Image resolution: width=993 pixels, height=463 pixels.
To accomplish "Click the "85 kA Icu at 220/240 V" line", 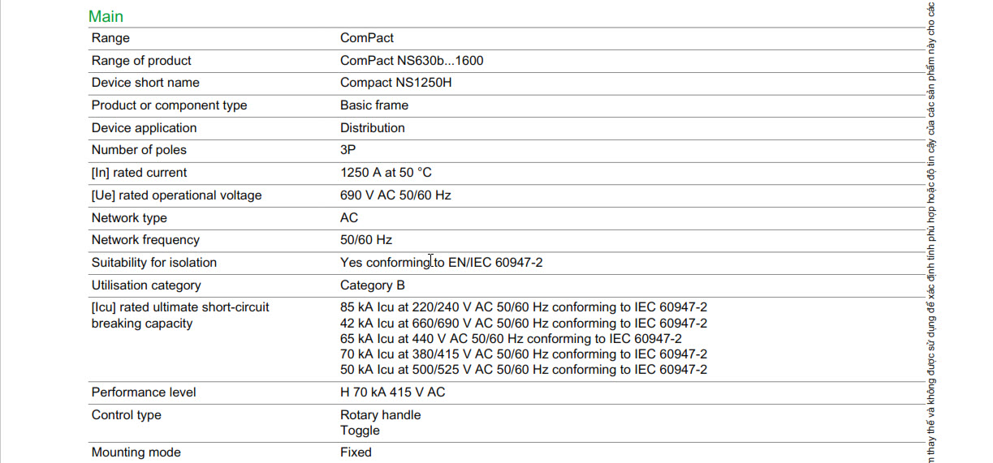I will tap(524, 307).
